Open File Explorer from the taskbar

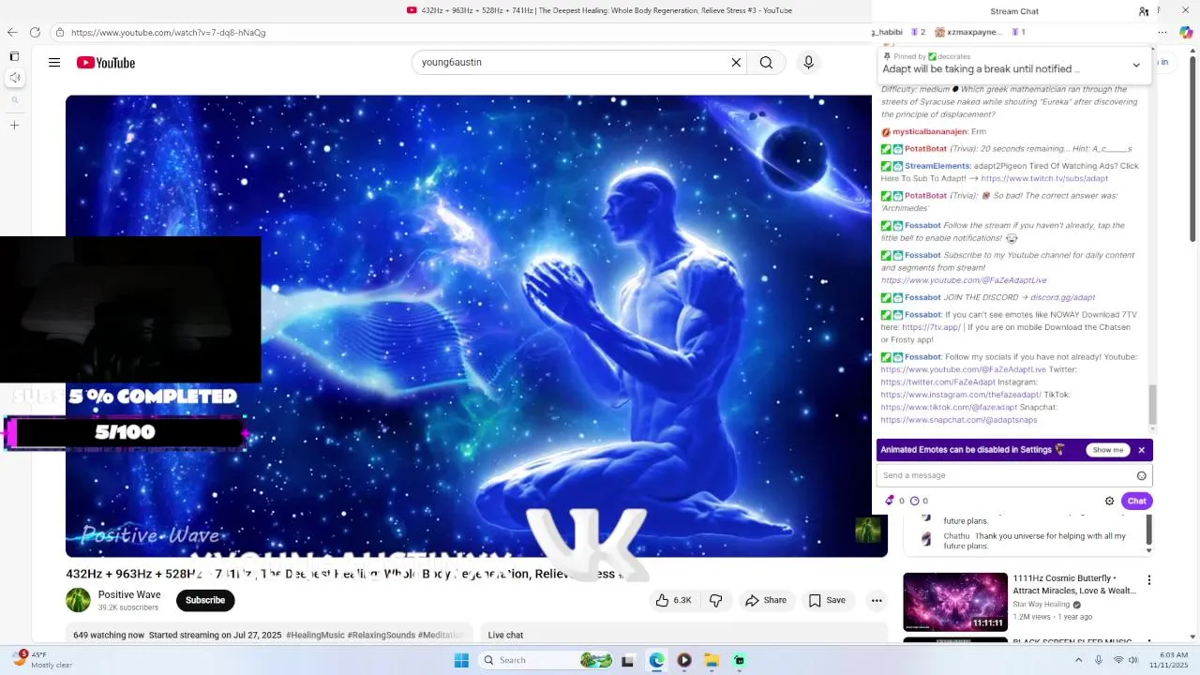[712, 660]
